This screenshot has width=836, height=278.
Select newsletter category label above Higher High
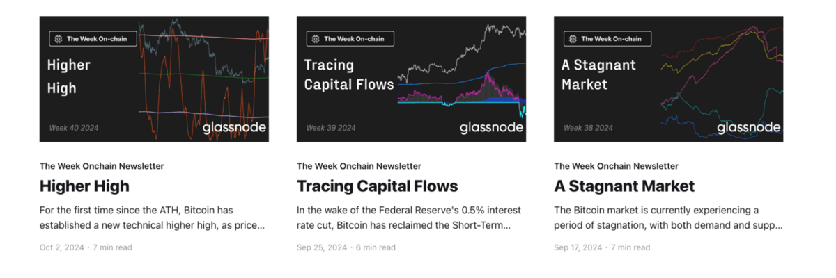click(102, 166)
